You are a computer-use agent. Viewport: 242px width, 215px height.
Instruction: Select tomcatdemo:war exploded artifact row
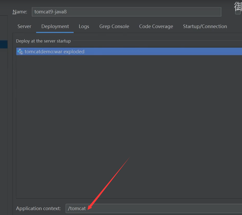129,51
